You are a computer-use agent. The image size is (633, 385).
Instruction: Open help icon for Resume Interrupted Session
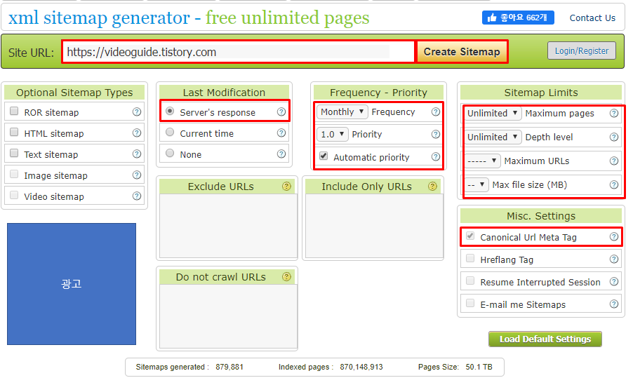coord(614,281)
